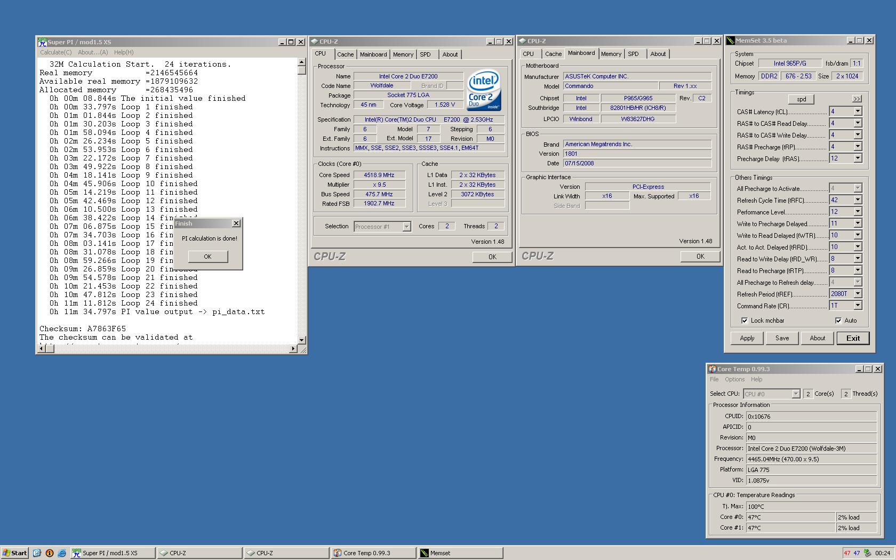Click the taskbar clock showing 00:24
The height and width of the screenshot is (560, 896).
tap(883, 553)
